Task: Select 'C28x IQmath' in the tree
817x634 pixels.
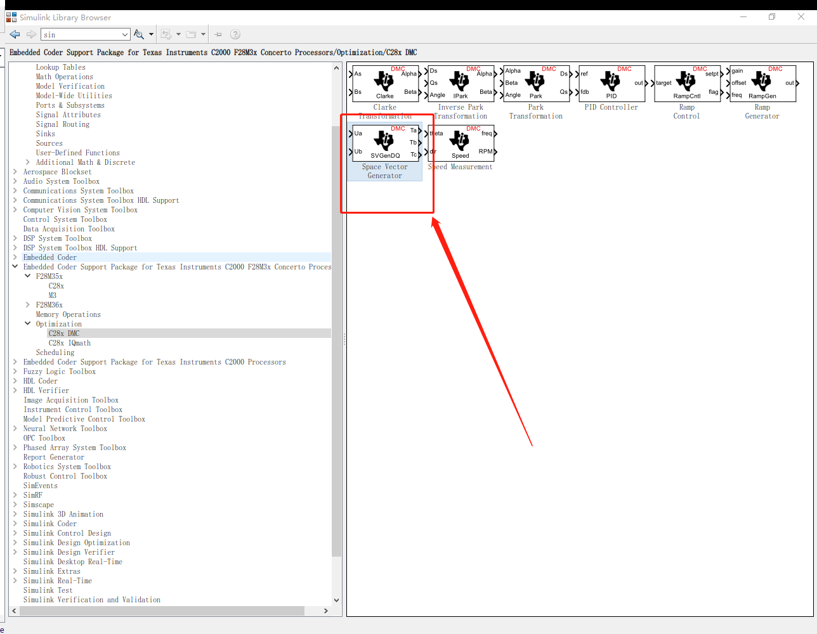Action: click(70, 343)
